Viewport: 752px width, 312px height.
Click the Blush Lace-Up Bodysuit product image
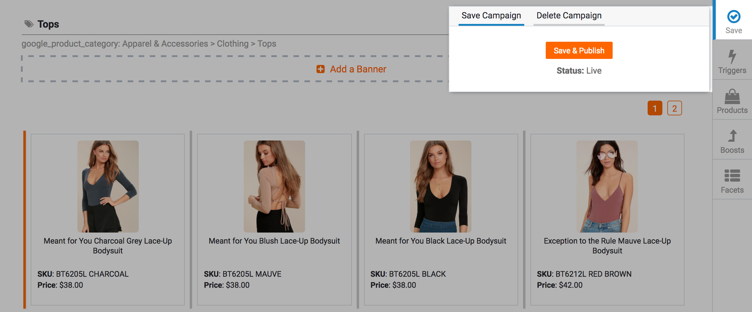click(274, 186)
